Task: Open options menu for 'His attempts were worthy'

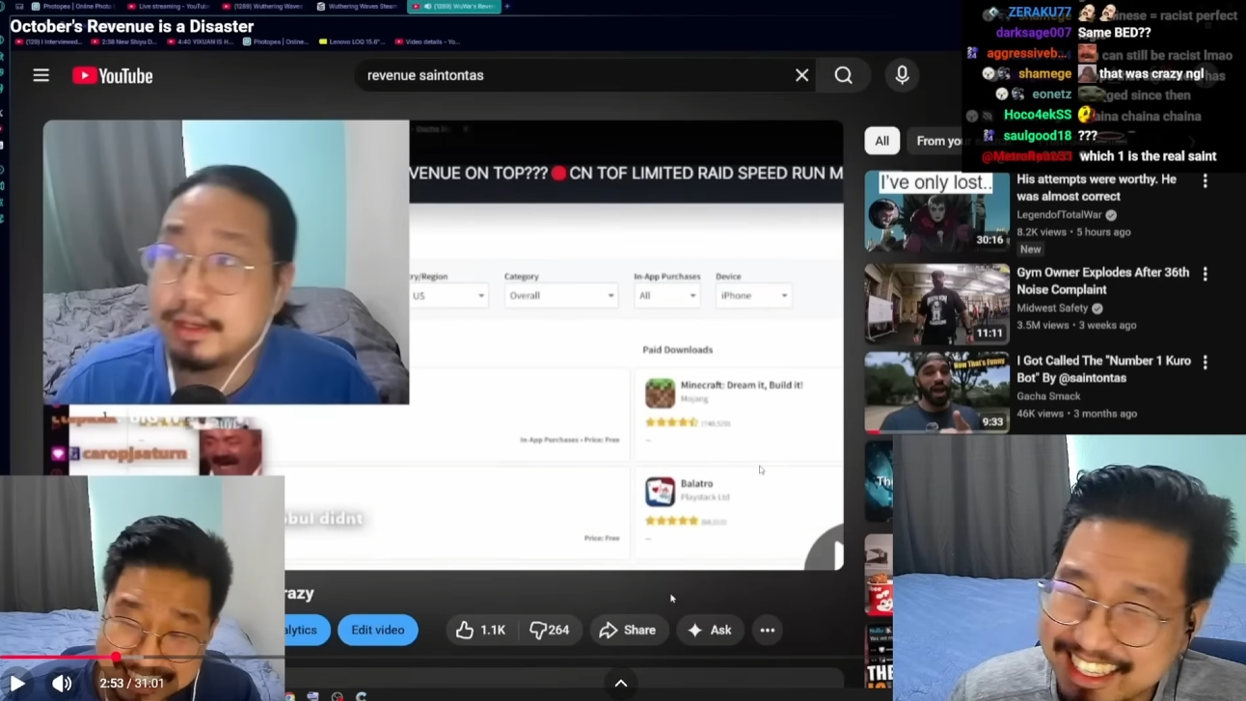Action: coord(1205,180)
